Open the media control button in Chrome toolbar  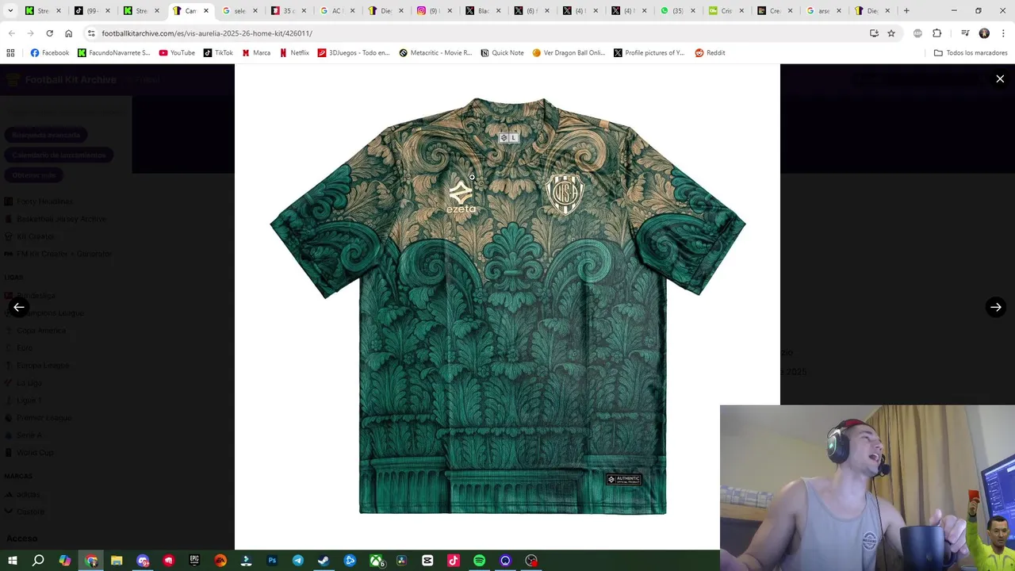(965, 33)
